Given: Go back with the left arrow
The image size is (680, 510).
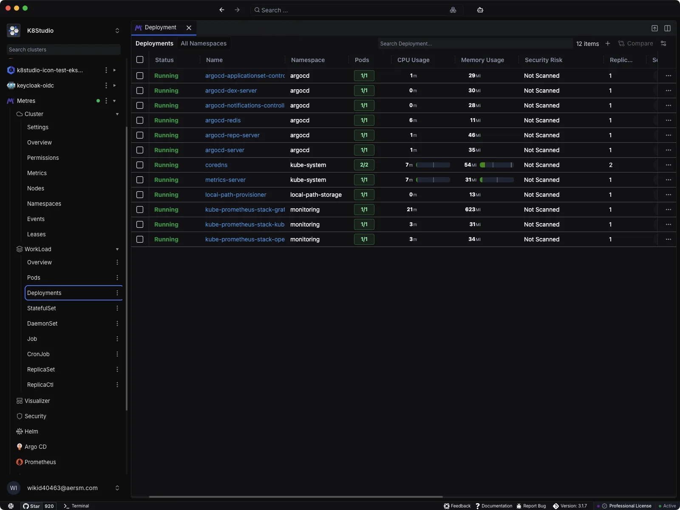Looking at the screenshot, I should click(x=222, y=10).
